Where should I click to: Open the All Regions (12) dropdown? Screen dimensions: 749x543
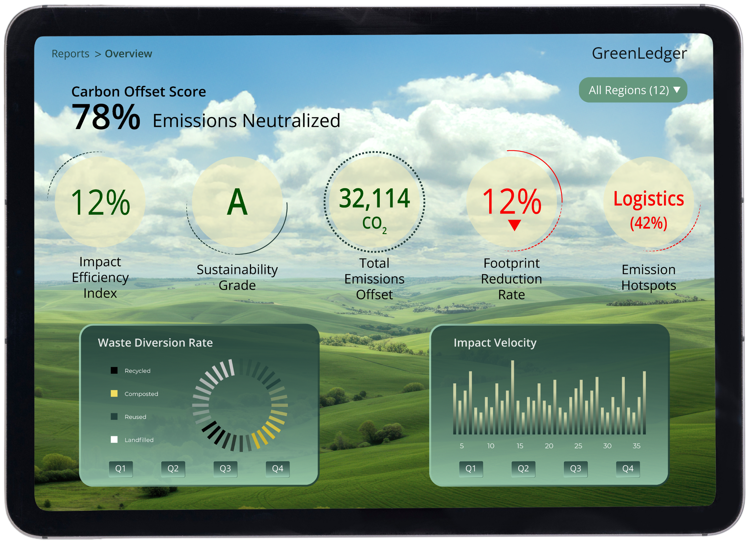pyautogui.click(x=633, y=90)
